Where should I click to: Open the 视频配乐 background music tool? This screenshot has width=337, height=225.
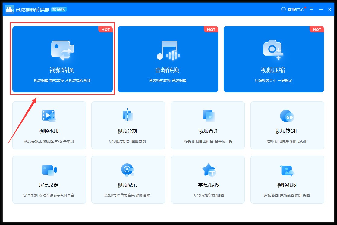[x=128, y=180]
